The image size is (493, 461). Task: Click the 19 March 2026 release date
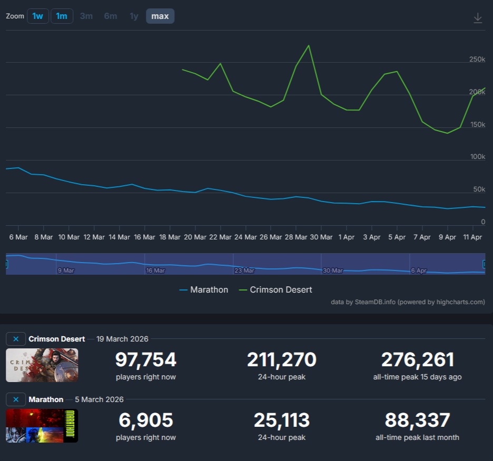tap(122, 339)
